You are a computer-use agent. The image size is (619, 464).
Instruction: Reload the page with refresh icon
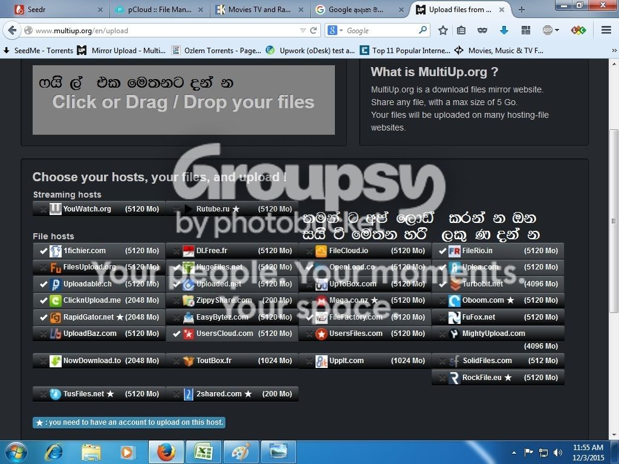(314, 30)
